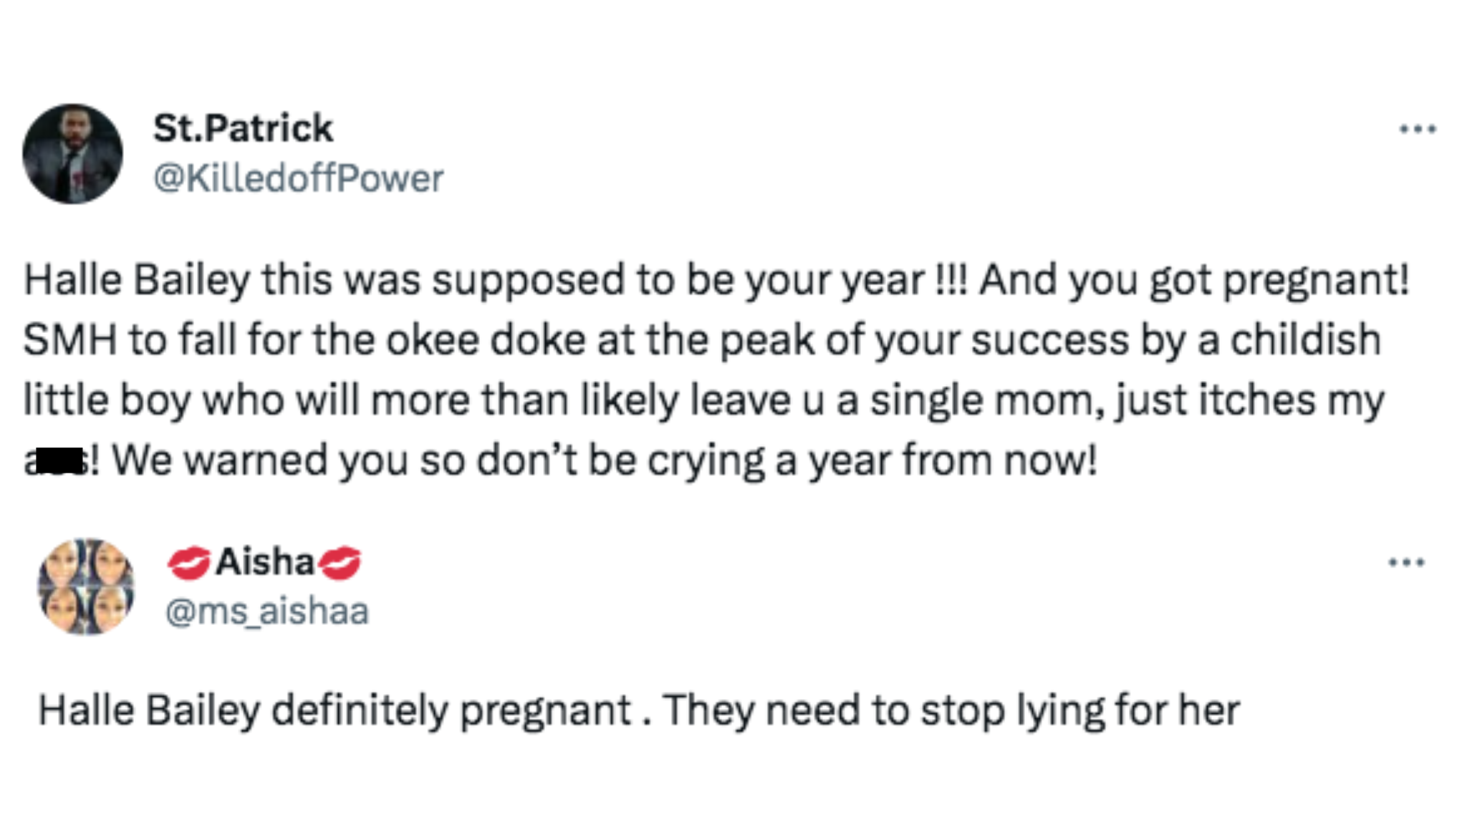The image size is (1467, 825).
Task: Click "Halle Bailey" in Aisha's tweet
Action: (149, 711)
